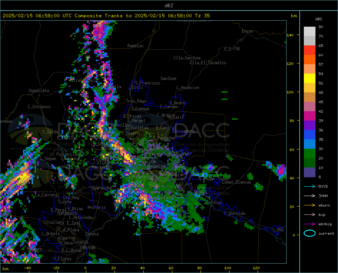
Task: Select the red 60-65 dBZ swatch
Action: pos(309,50)
